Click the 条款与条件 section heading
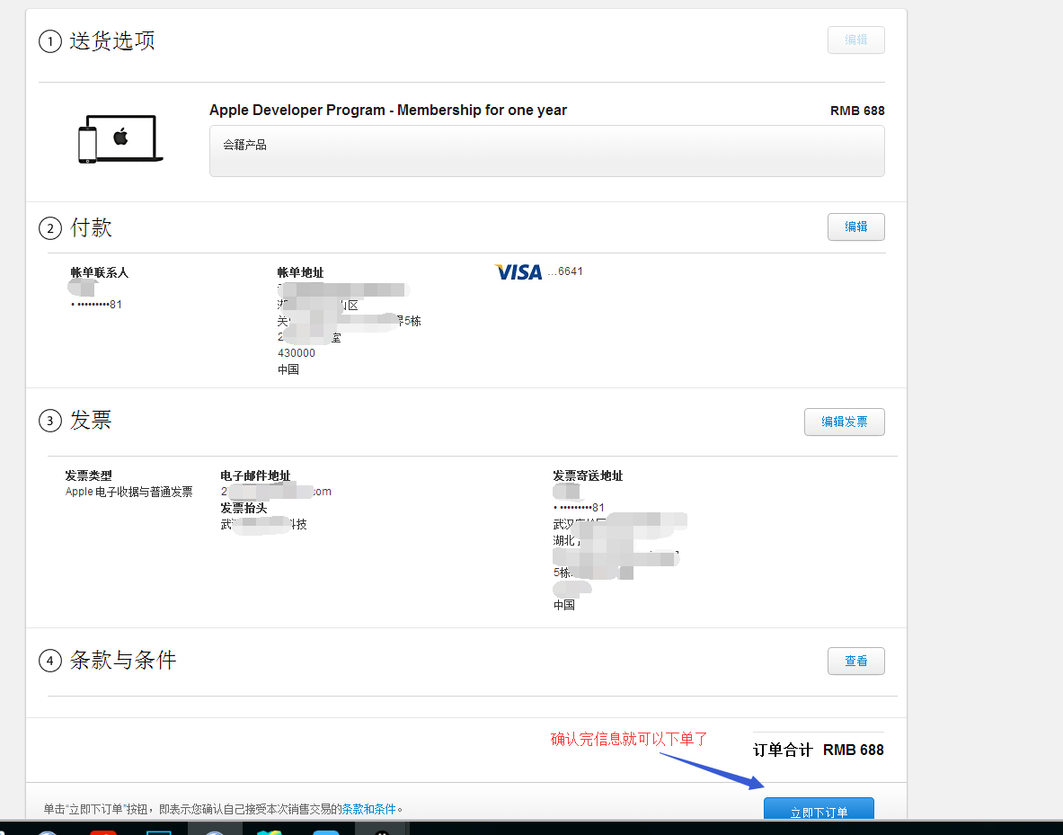1063x835 pixels. point(123,661)
